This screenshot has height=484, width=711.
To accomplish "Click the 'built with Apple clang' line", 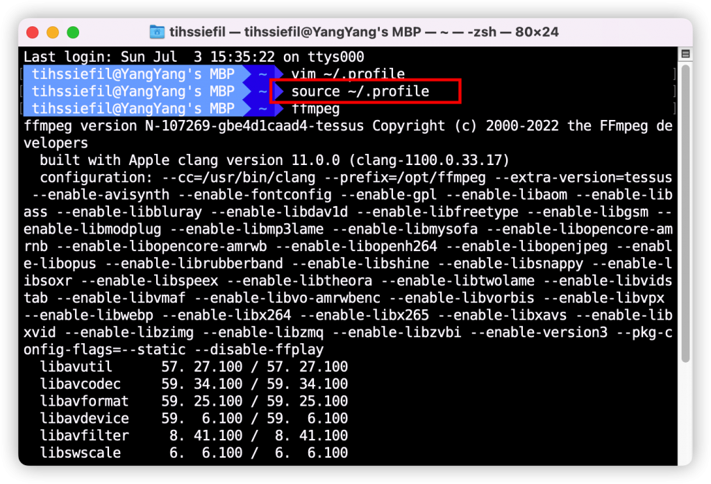I will (x=274, y=160).
